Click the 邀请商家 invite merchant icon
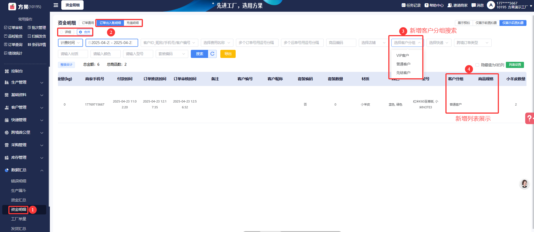 (x=450, y=5)
